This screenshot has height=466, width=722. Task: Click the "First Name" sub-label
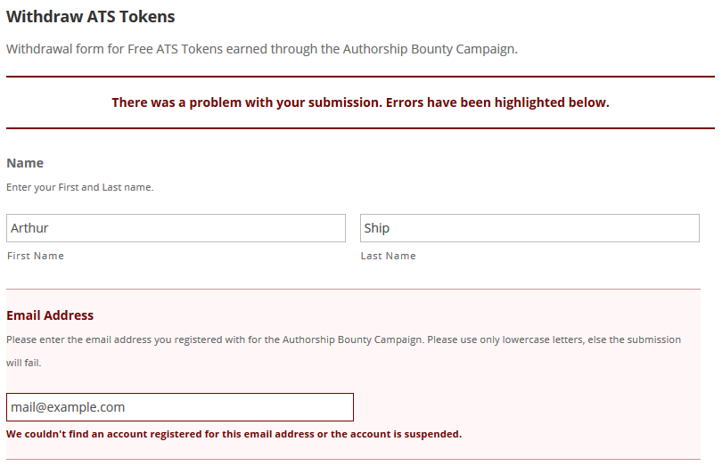pyautogui.click(x=36, y=256)
